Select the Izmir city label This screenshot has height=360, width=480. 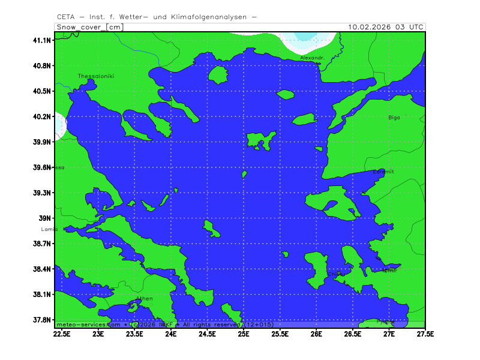[x=389, y=271]
